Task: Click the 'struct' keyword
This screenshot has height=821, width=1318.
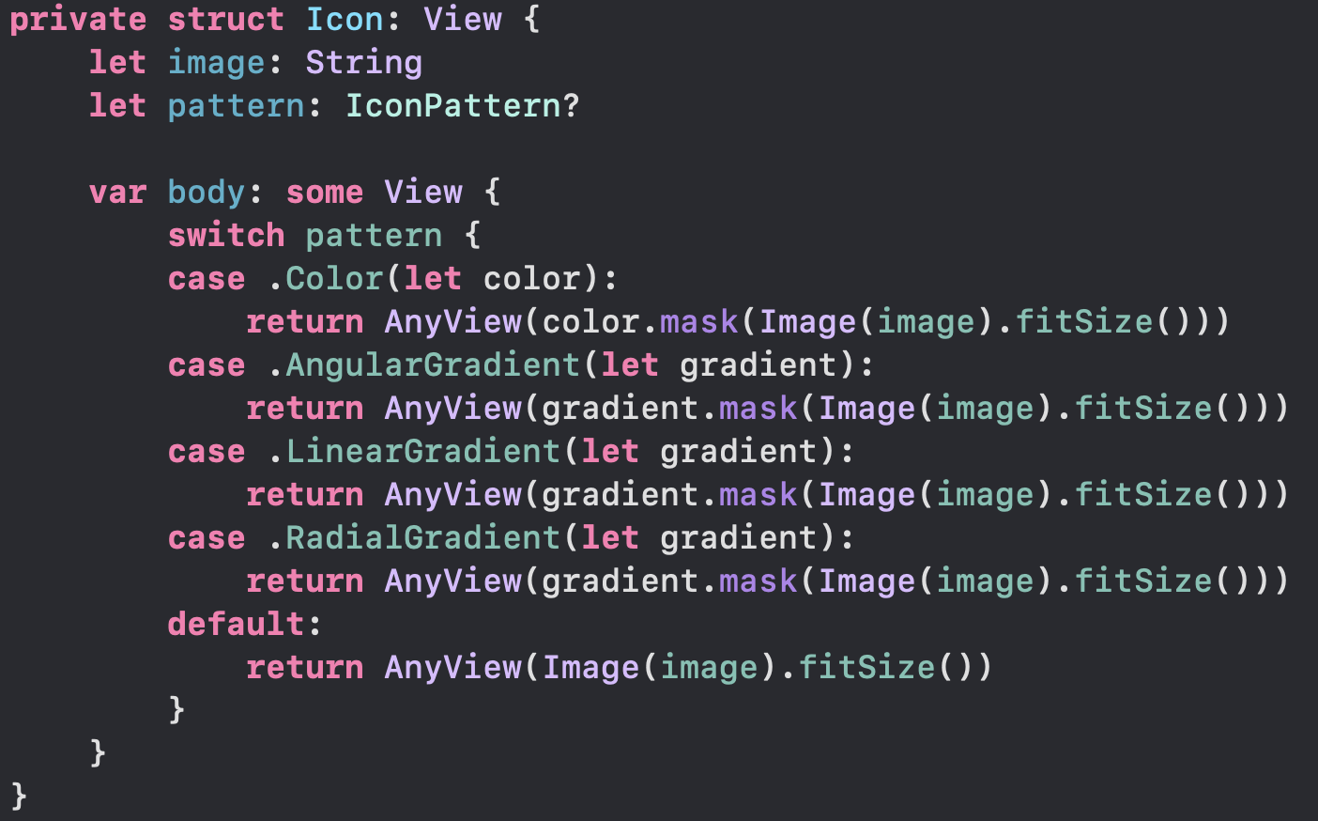Action: point(226,20)
